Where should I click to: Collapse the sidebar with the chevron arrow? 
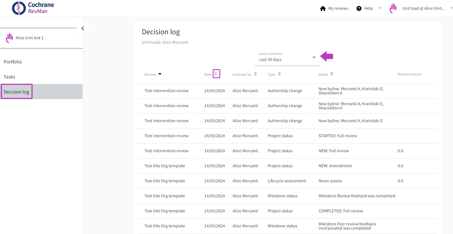pyautogui.click(x=83, y=28)
